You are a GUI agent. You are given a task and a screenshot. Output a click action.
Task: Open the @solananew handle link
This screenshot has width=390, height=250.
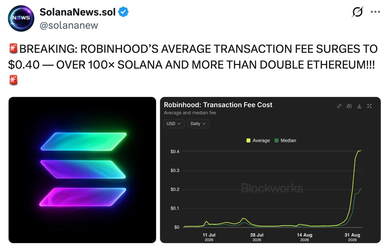tap(69, 25)
